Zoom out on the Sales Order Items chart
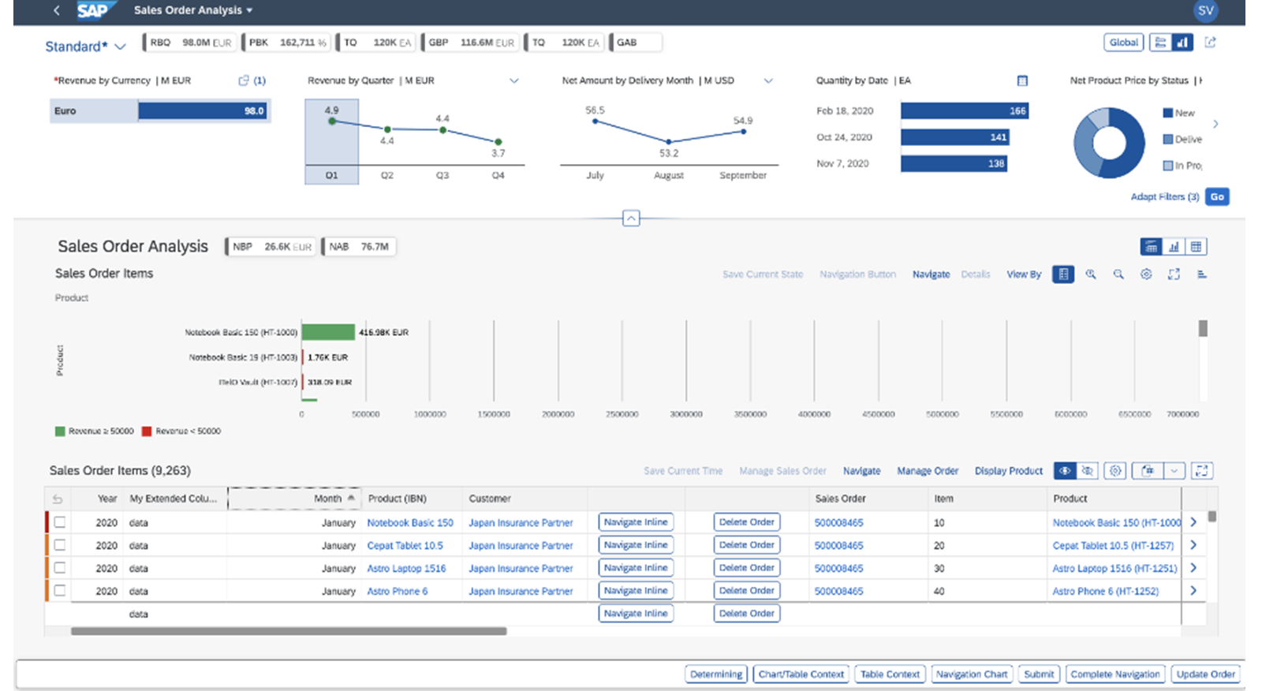This screenshot has width=1262, height=691. pos(1118,275)
